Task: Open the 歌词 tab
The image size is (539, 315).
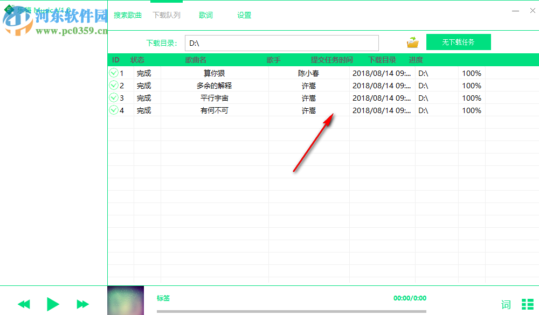Action: [205, 15]
